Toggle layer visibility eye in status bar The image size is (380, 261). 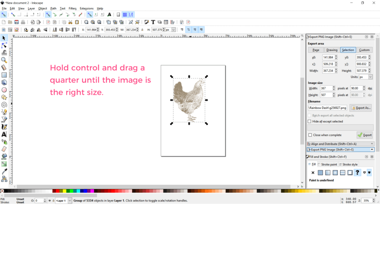coord(50,200)
